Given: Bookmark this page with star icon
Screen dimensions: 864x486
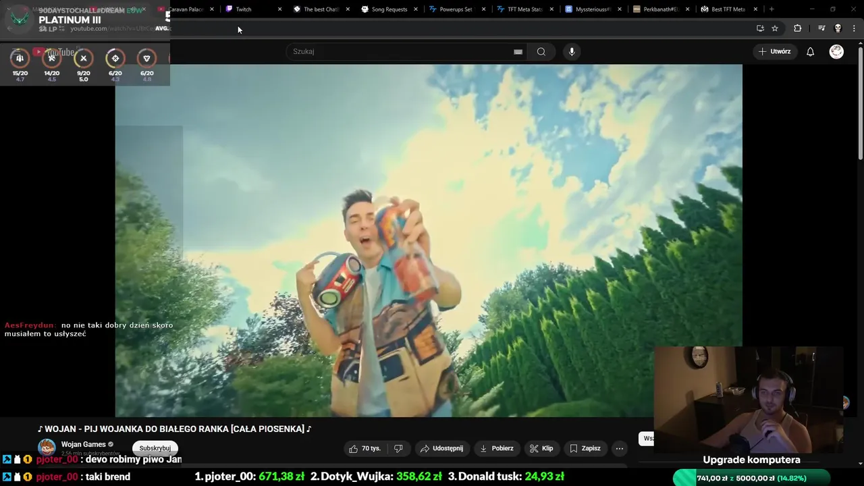Looking at the screenshot, I should pyautogui.click(x=775, y=28).
